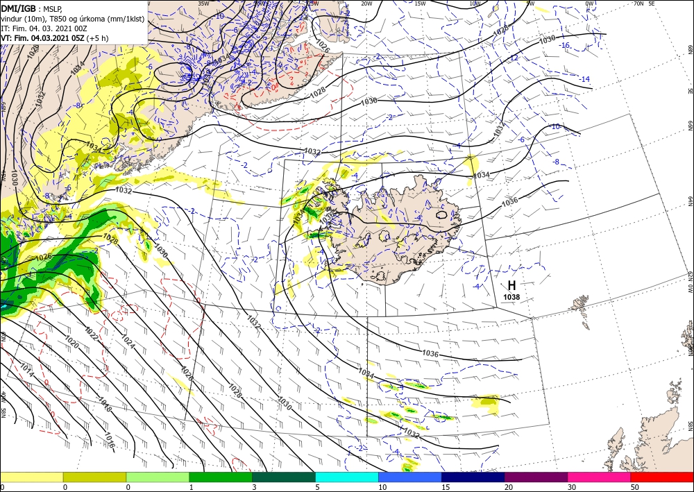Click the purple legend swatch
Screen dimensions: 694x492
[x=536, y=477]
